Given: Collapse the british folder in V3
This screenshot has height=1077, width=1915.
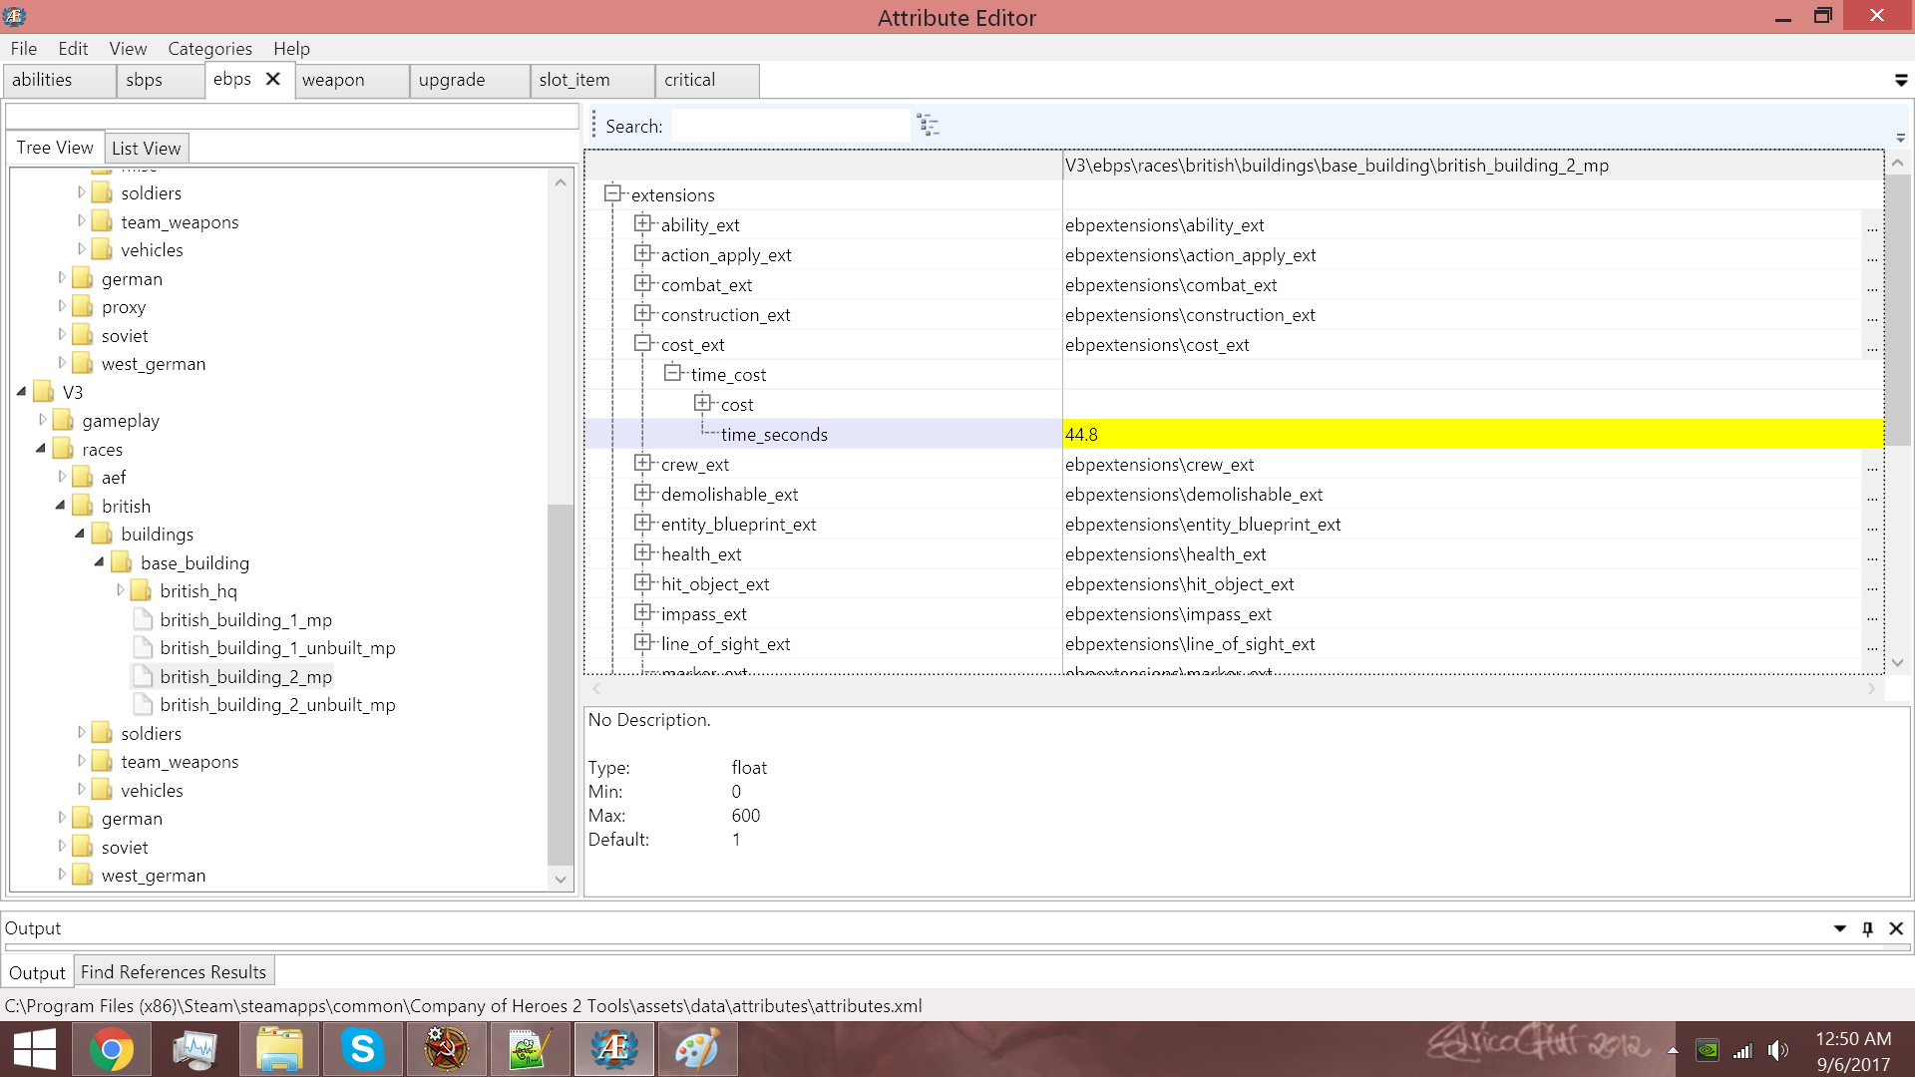Looking at the screenshot, I should (61, 506).
